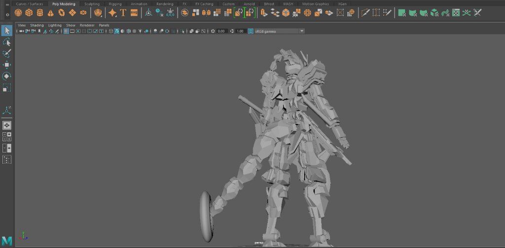Create a super shape star primitive
The width and height of the screenshot is (505, 248).
click(112, 13)
